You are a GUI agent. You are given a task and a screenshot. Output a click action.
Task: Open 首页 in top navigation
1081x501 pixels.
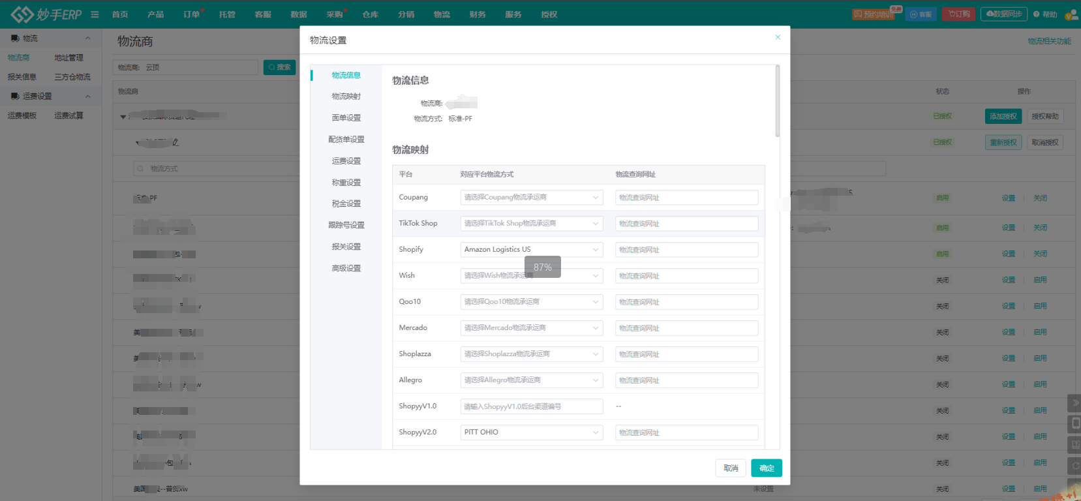[120, 14]
